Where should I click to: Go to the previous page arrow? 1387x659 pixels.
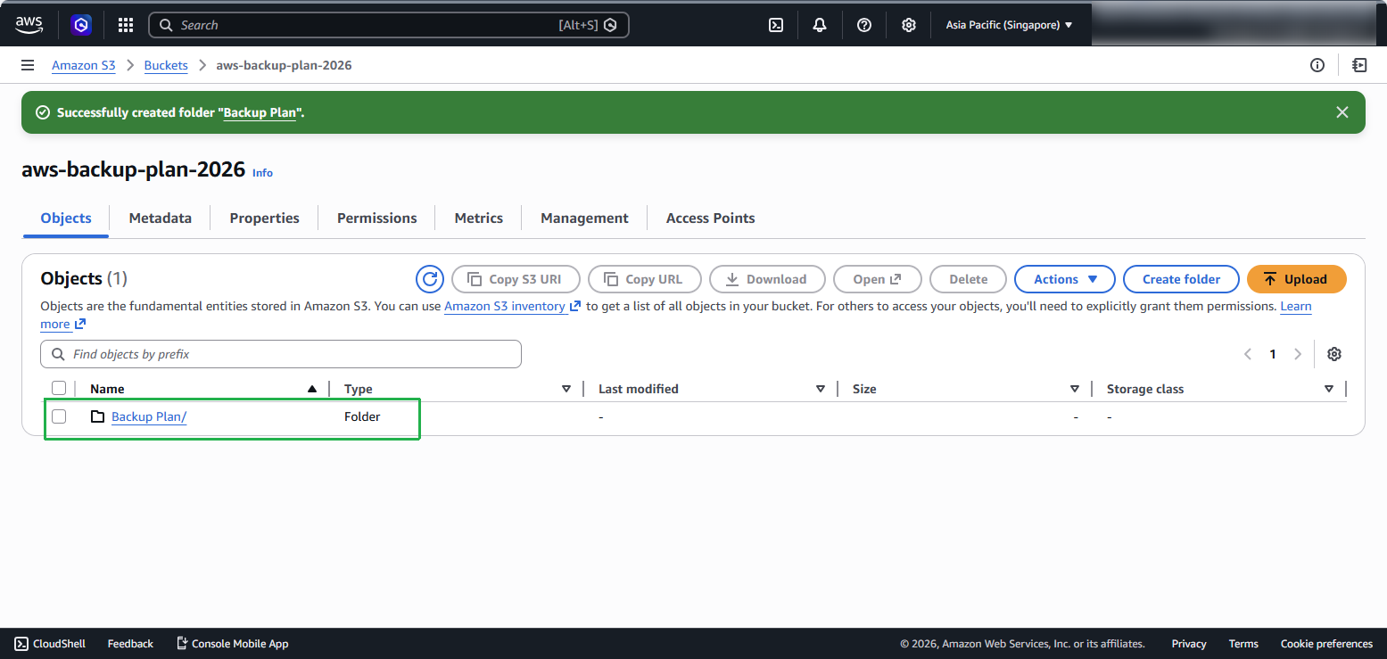1248,354
